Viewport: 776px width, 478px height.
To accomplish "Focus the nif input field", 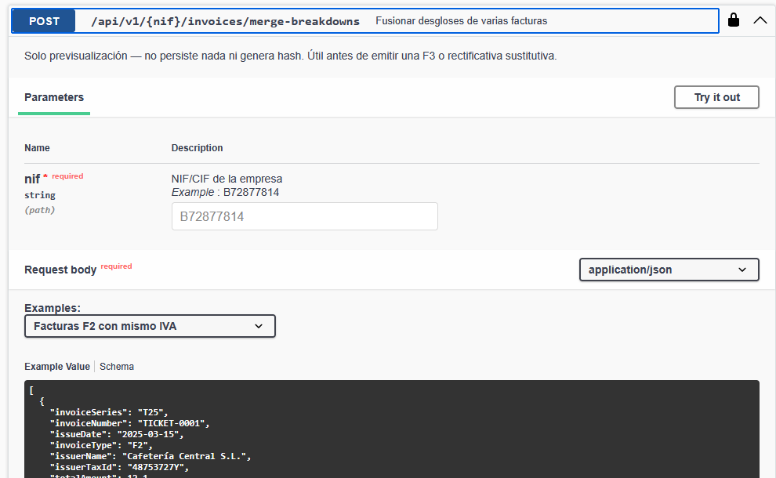I will [304, 216].
